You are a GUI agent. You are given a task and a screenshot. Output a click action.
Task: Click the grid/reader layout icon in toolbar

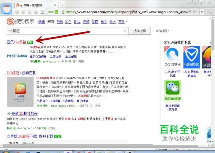42,12
